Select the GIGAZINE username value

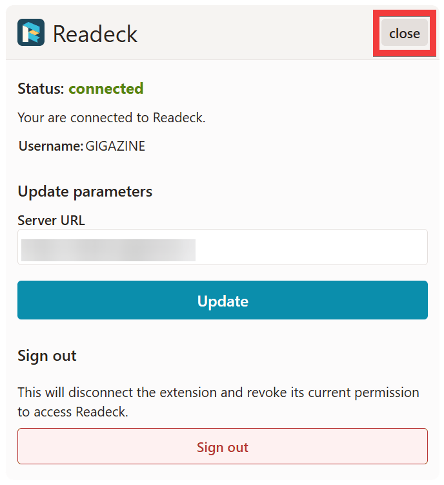point(116,146)
